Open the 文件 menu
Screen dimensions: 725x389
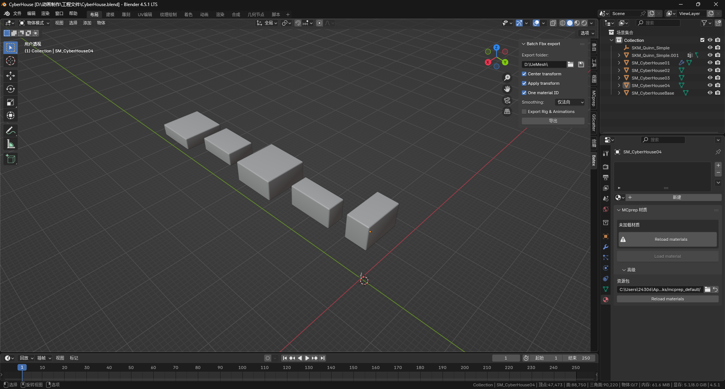(17, 14)
